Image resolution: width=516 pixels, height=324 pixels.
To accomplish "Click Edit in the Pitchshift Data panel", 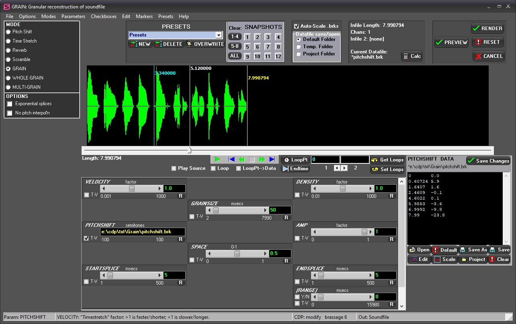I will tap(419, 259).
